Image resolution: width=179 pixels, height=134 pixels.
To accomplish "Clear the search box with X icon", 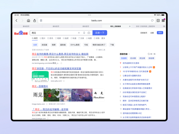I will 79,33.
